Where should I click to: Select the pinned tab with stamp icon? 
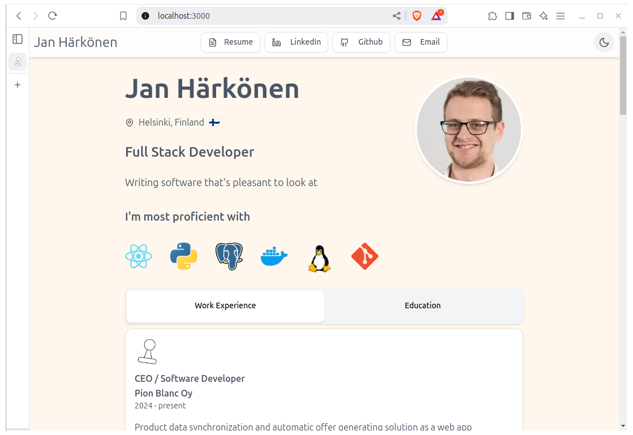[18, 62]
